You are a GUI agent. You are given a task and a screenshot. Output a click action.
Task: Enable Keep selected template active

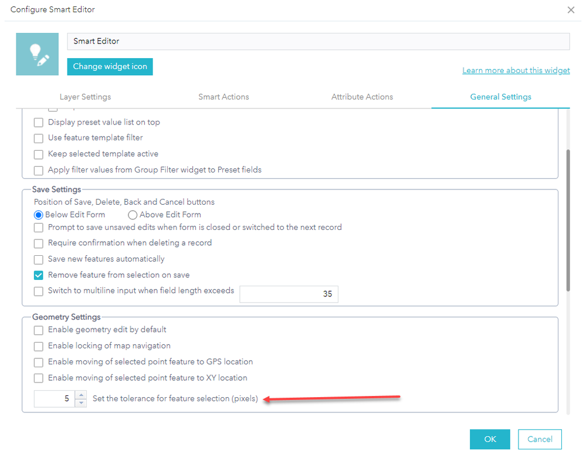coord(39,154)
